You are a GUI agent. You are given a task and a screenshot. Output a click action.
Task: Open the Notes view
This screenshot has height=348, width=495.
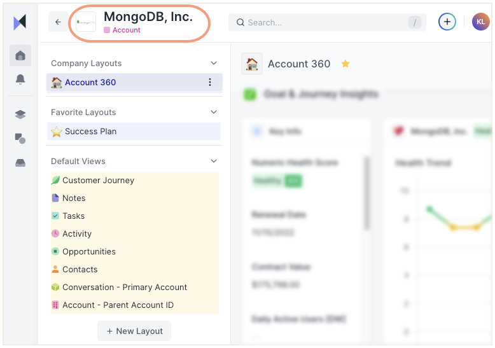[x=134, y=198]
